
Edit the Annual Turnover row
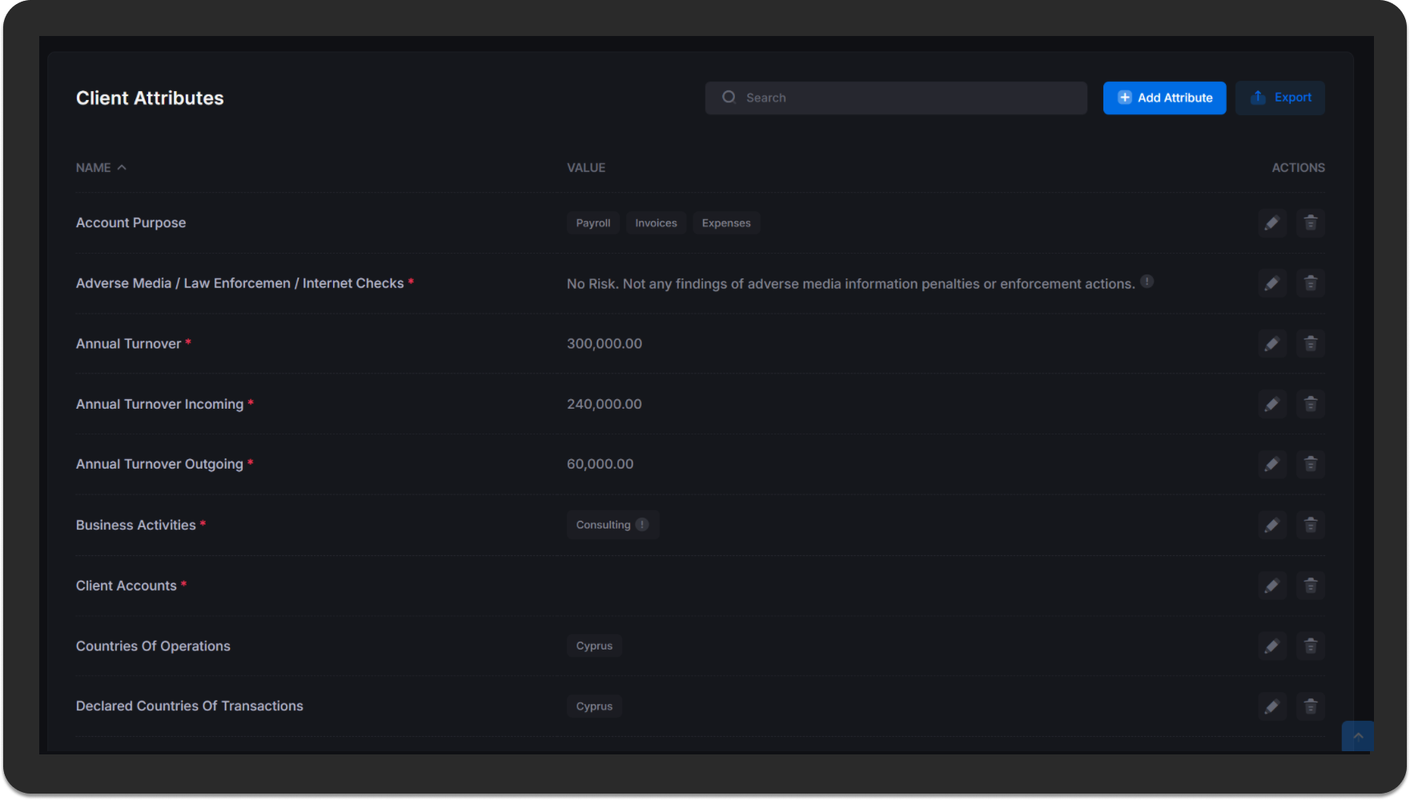(1271, 344)
